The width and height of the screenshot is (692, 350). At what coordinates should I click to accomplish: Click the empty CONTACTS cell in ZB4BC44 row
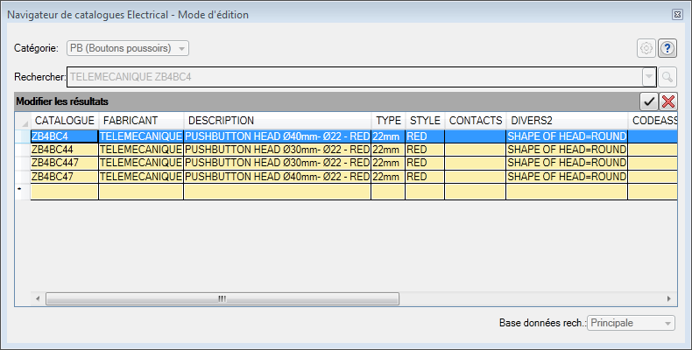click(x=476, y=150)
